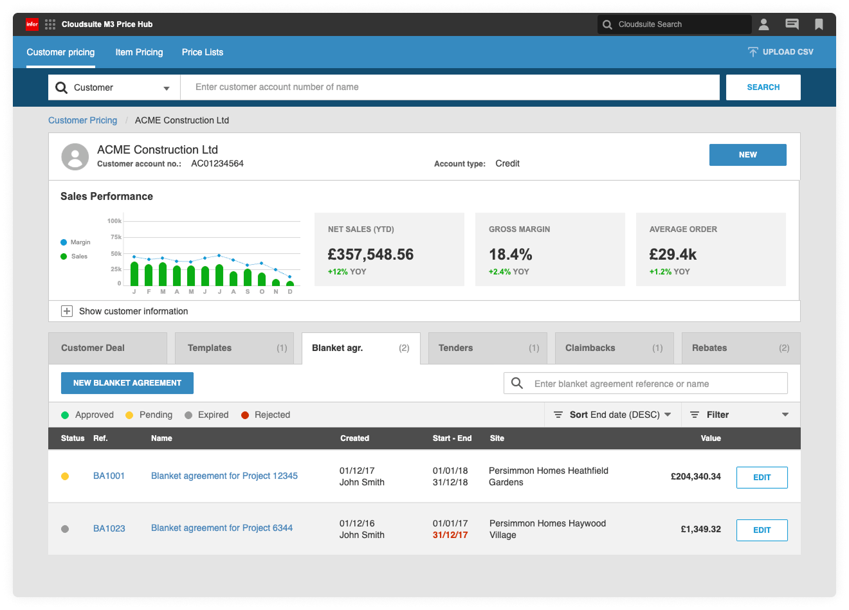Switch to the Rebates tab

741,348
